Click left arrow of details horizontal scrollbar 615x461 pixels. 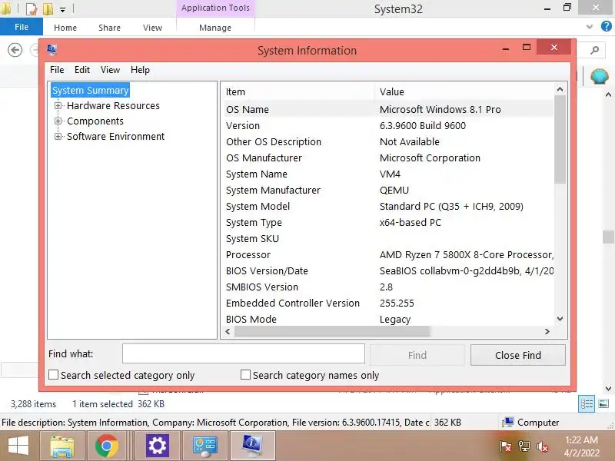pos(228,332)
